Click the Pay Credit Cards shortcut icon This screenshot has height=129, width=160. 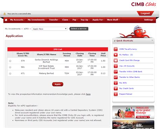(116, 88)
